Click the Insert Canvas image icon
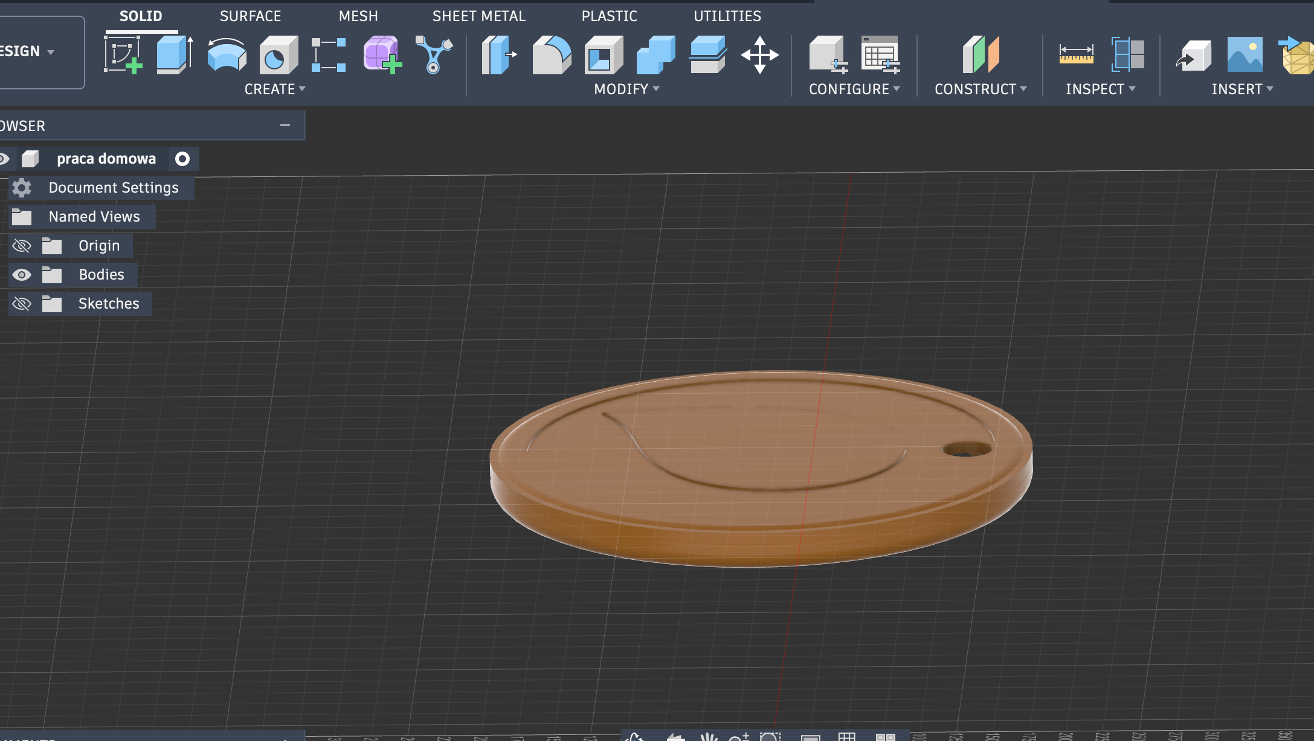 click(1245, 55)
